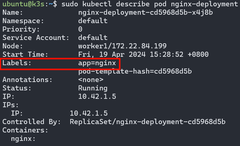
Task: Click the first IP value 10.42.1.5
Action: click(x=97, y=97)
